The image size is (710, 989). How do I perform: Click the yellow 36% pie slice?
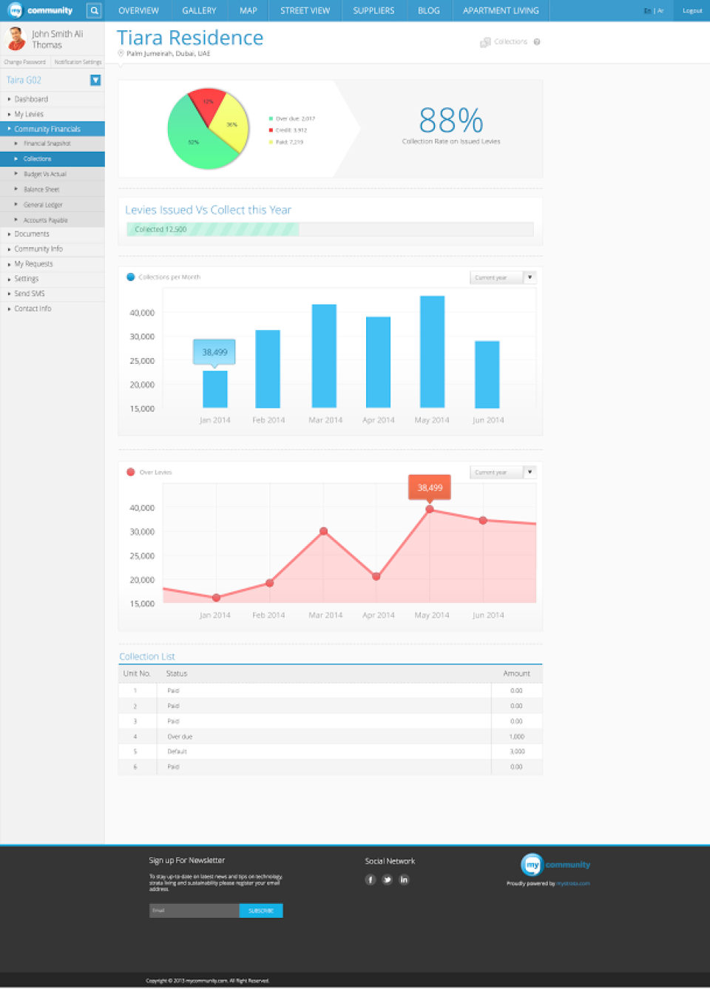(x=231, y=122)
